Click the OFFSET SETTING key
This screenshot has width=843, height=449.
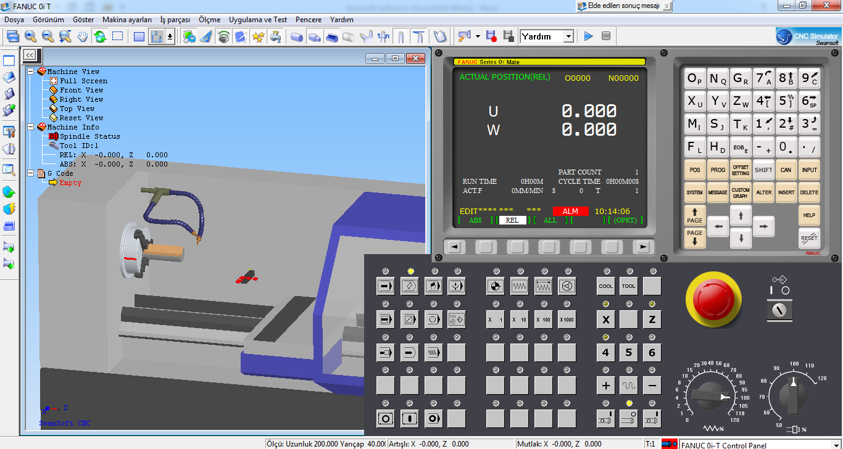point(741,170)
